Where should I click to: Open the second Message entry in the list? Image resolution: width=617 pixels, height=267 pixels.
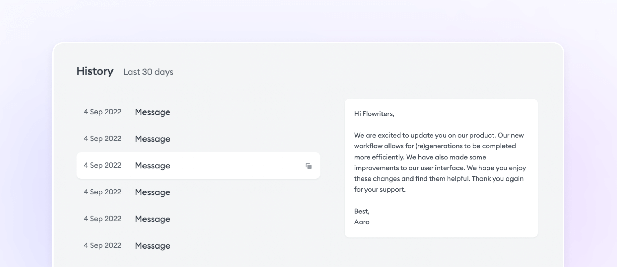coord(152,139)
